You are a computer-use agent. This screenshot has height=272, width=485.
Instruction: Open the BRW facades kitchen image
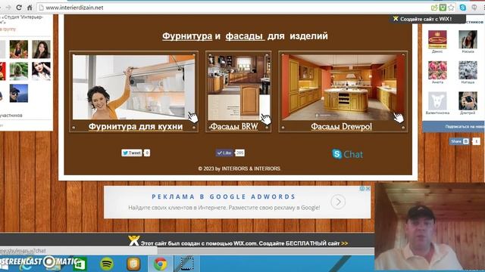[x=239, y=88]
